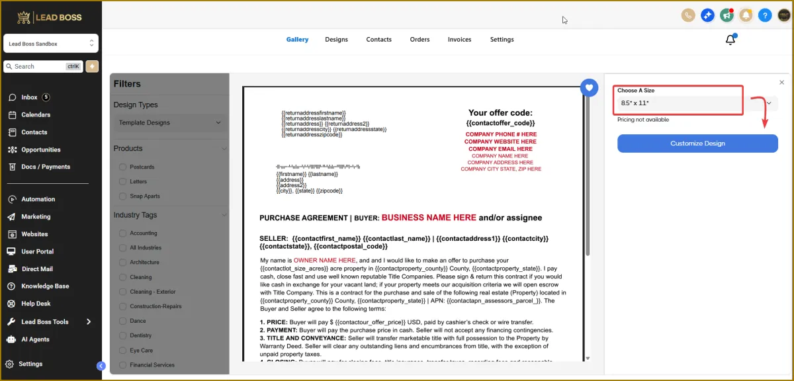Click the Customize Design button
The width and height of the screenshot is (794, 381).
point(697,144)
